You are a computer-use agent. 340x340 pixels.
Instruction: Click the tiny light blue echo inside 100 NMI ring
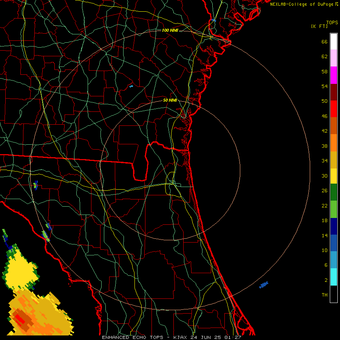coord(131,86)
